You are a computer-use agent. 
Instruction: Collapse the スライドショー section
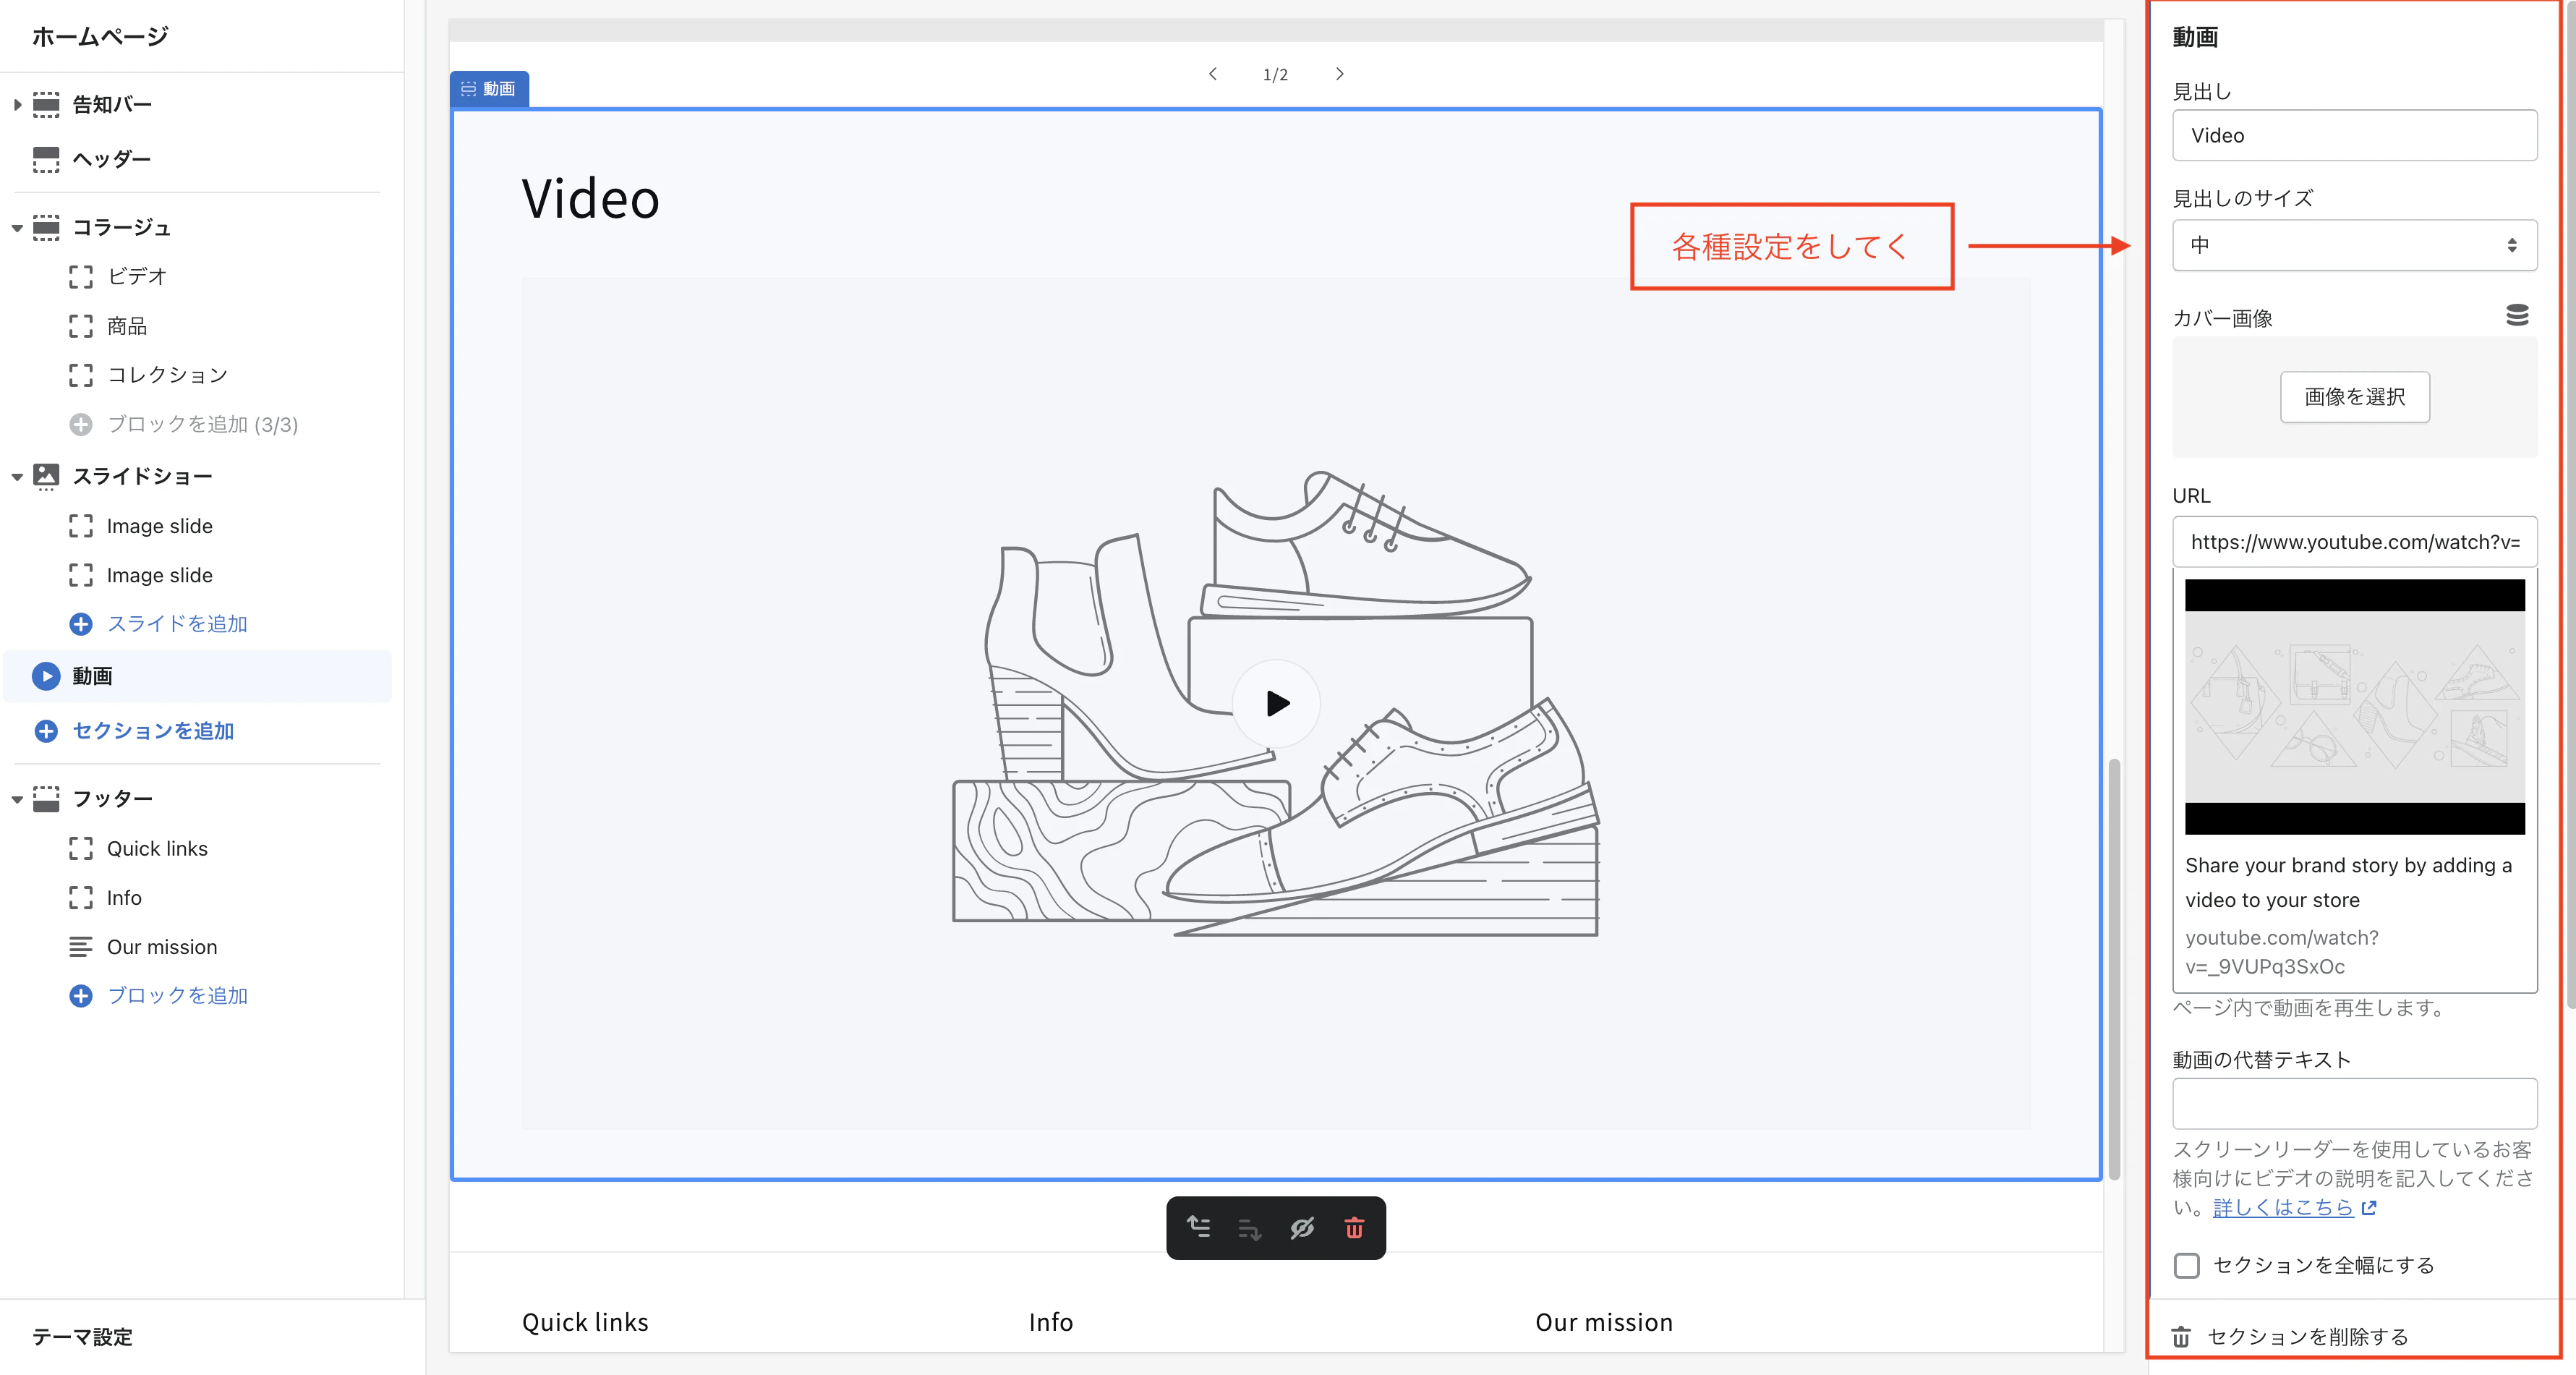(x=17, y=477)
